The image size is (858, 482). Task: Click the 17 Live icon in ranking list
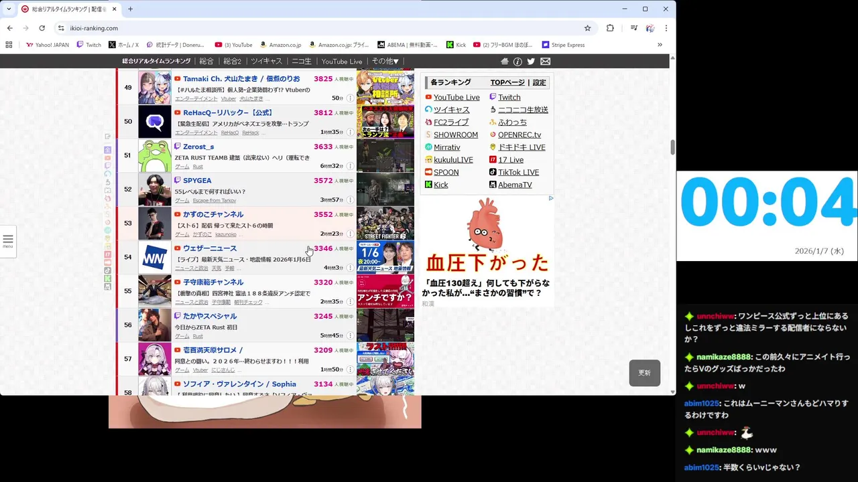(x=493, y=160)
